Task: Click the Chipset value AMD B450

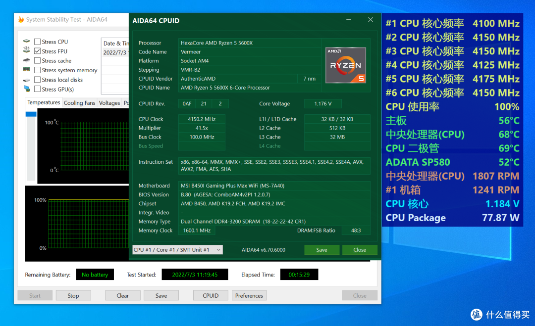Action: pos(274,203)
